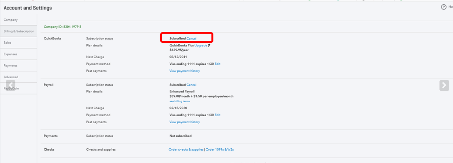Click Payments Not subscribed status

180,136
